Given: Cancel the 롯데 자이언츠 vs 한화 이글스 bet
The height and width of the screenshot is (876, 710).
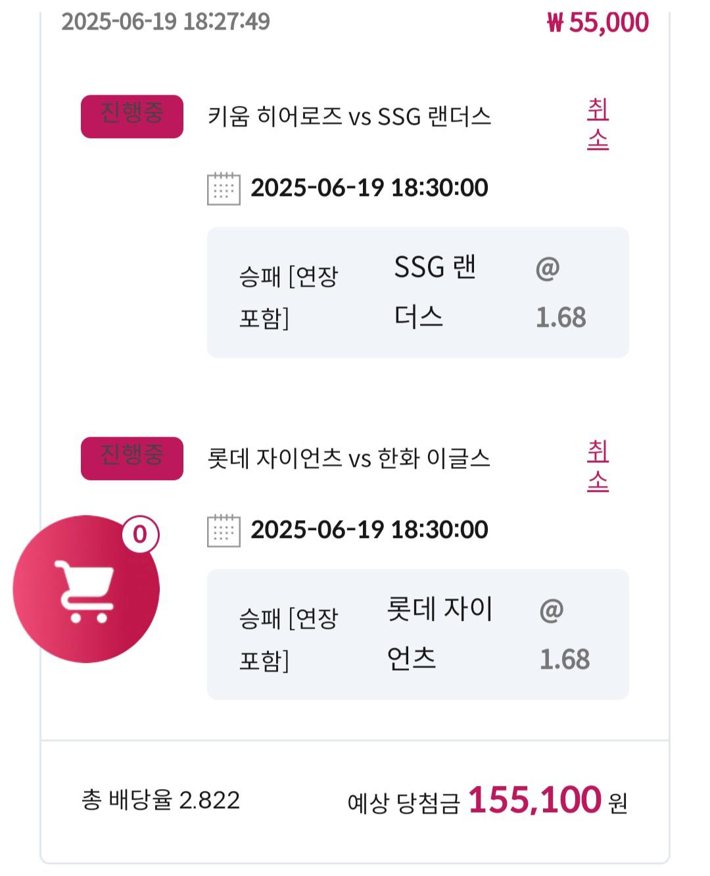Looking at the screenshot, I should click(598, 466).
